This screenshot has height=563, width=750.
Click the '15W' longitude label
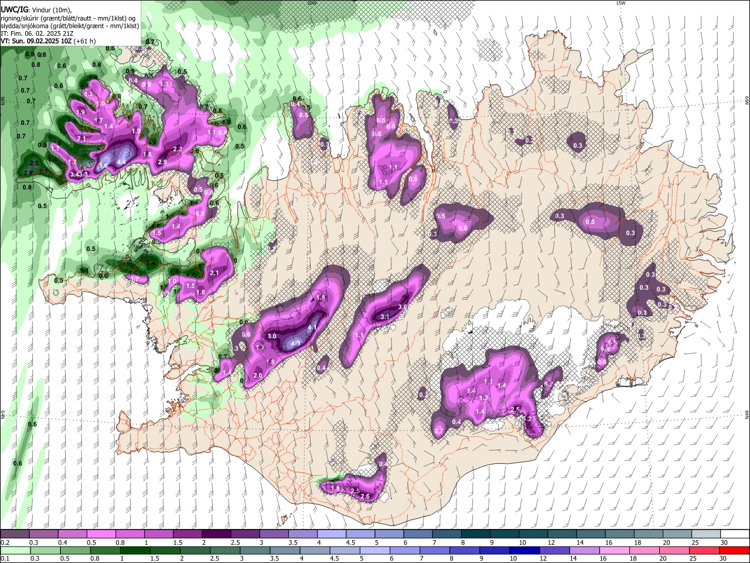[620, 3]
